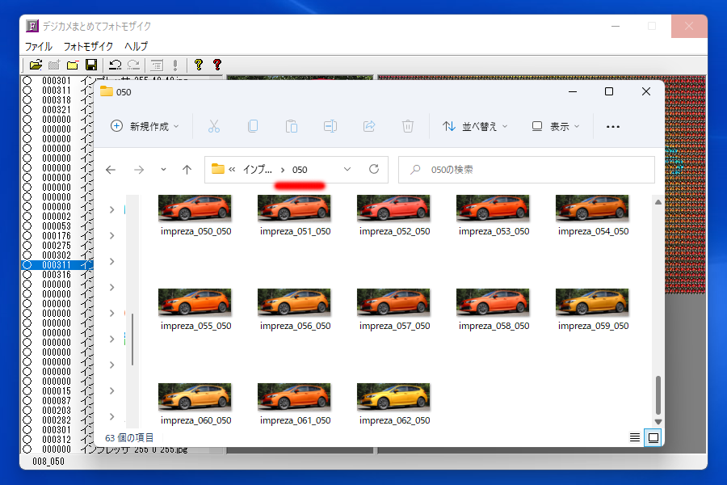Click the folder icon in the address bar
The image size is (727, 485).
coord(218,169)
